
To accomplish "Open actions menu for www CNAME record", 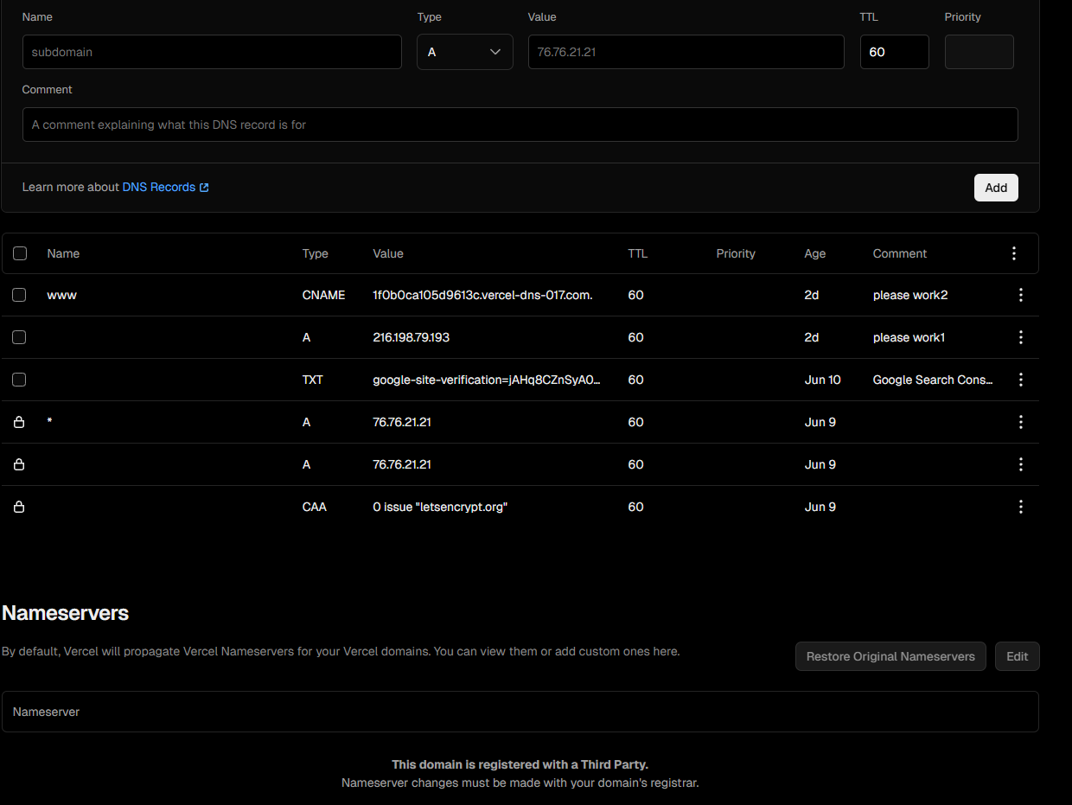I will point(1021,295).
